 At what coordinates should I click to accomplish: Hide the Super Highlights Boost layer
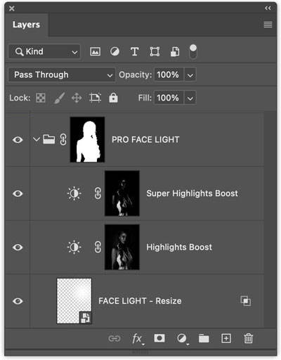click(x=18, y=193)
